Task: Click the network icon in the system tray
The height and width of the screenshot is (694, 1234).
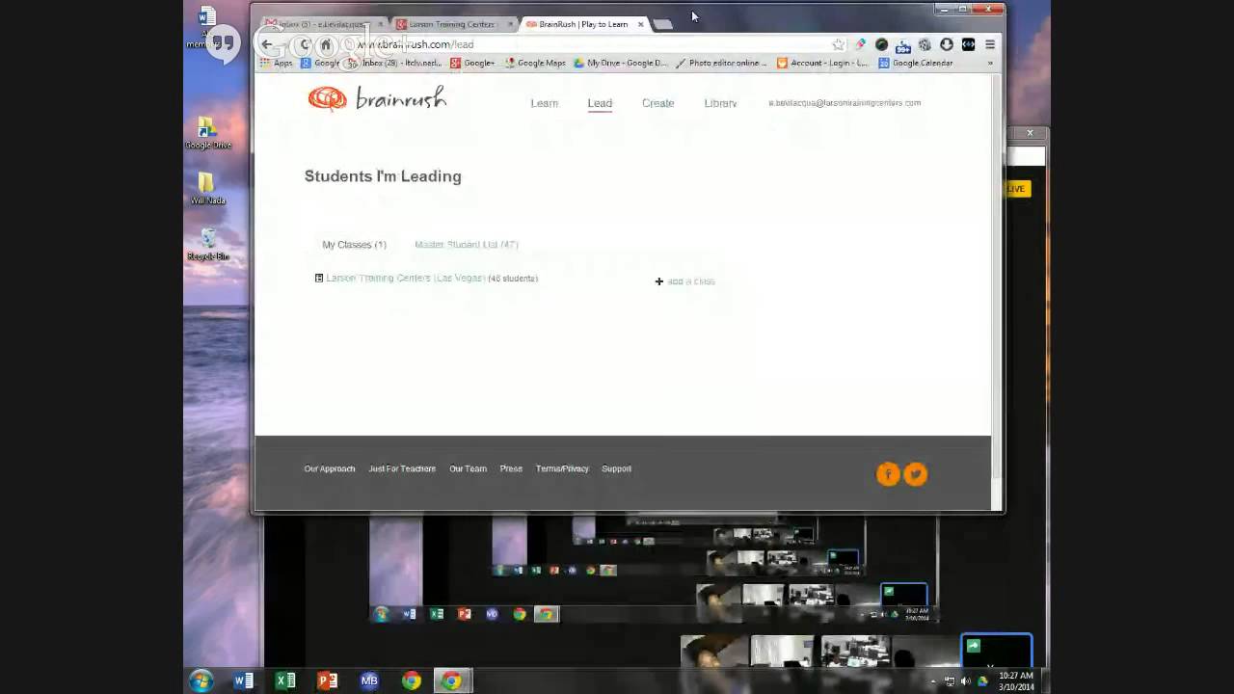Action: 950,681
